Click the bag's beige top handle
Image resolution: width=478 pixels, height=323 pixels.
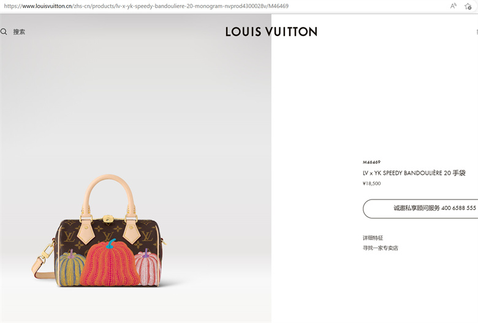(x=109, y=195)
